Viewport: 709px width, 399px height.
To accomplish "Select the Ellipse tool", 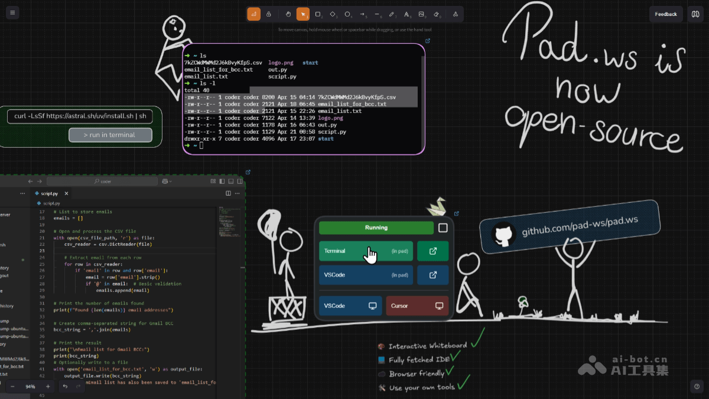I will 347,14.
